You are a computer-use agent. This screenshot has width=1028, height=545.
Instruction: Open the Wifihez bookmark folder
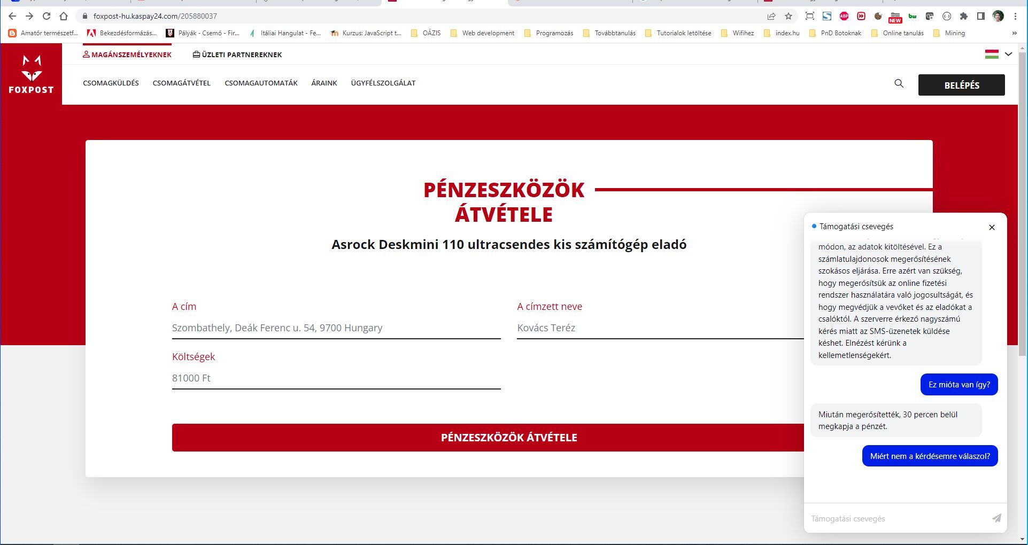[x=737, y=33]
